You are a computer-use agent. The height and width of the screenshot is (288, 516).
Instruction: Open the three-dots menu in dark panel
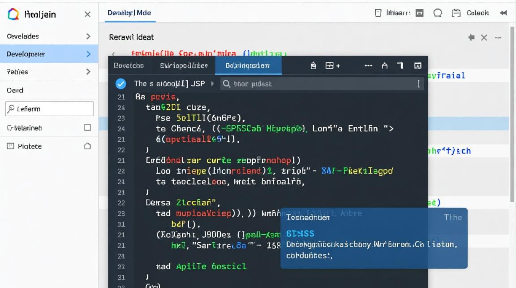pyautogui.click(x=368, y=66)
